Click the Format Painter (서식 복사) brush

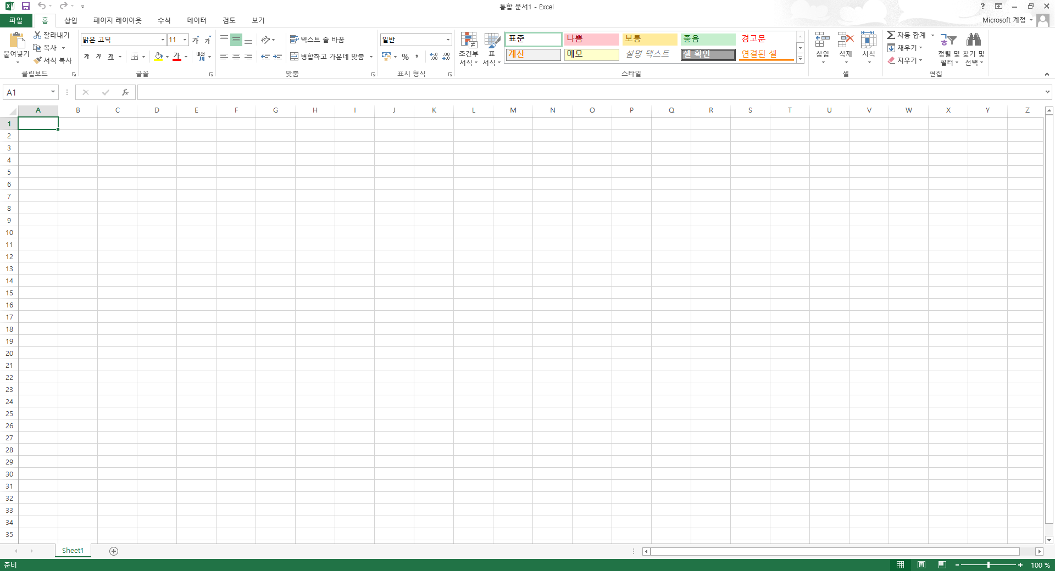point(38,60)
